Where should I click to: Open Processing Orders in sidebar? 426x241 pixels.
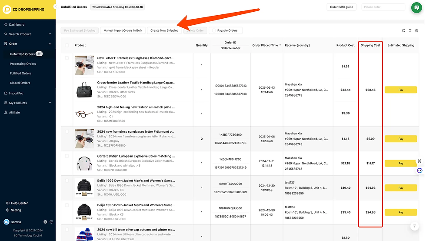pyautogui.click(x=23, y=64)
